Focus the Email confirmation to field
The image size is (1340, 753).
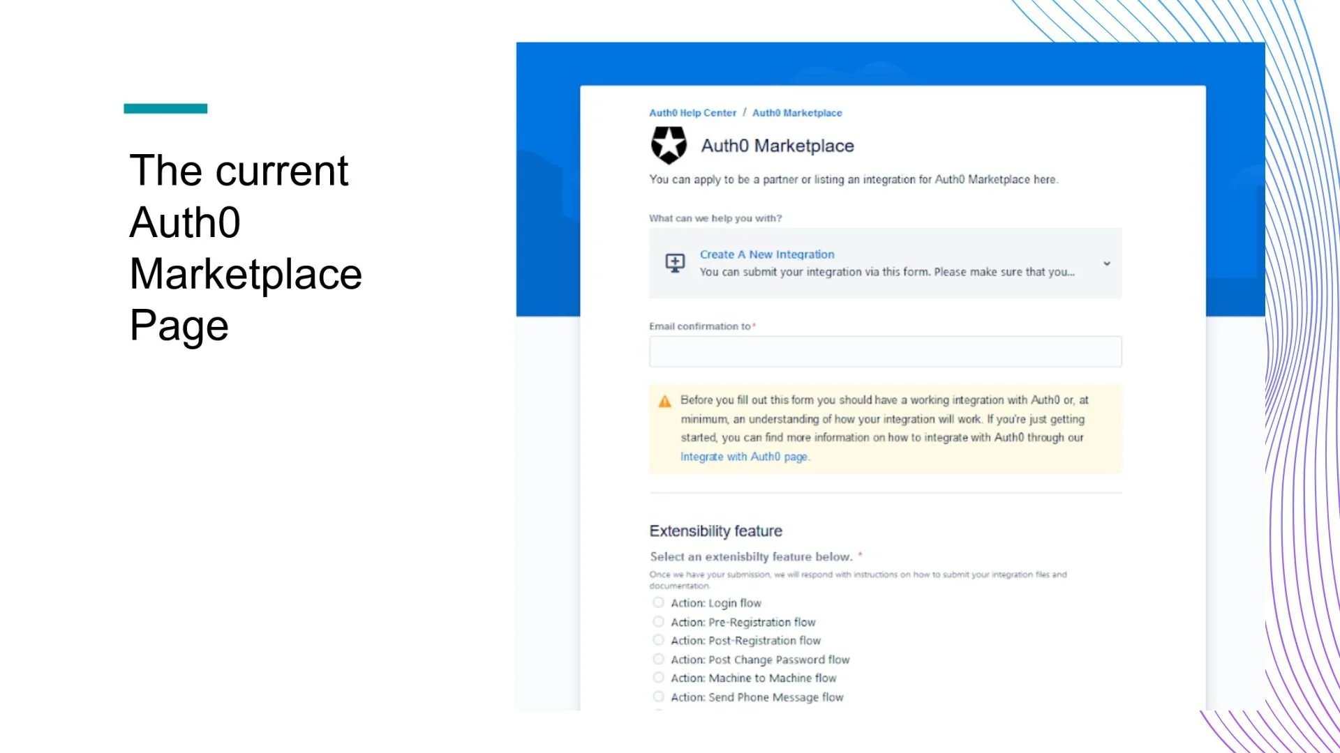click(885, 351)
